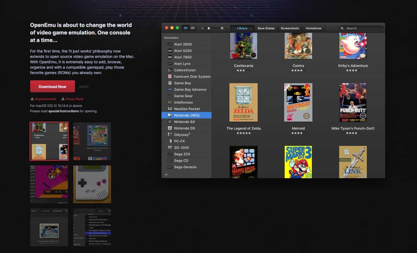The height and width of the screenshot is (253, 417).
Task: Click the Sega Genesis console icon
Action: (170, 167)
